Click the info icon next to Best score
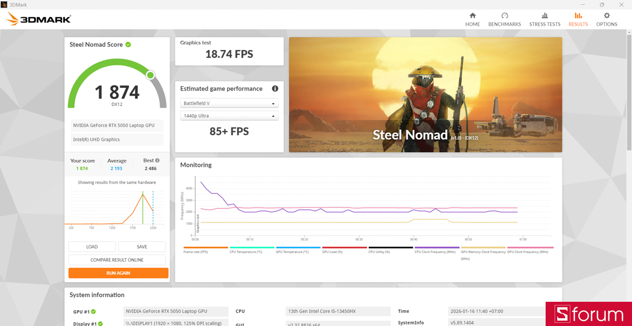Screen dimensions: 632x326 pyautogui.click(x=157, y=160)
